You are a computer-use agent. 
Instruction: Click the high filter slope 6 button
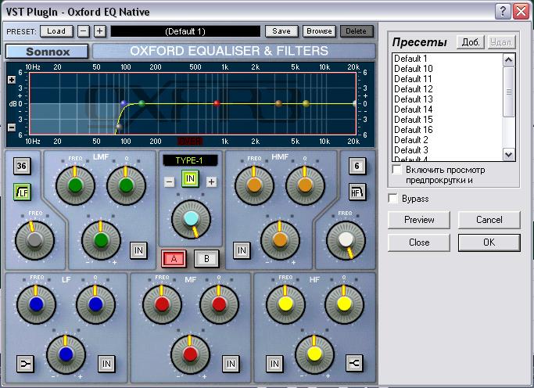tap(357, 166)
